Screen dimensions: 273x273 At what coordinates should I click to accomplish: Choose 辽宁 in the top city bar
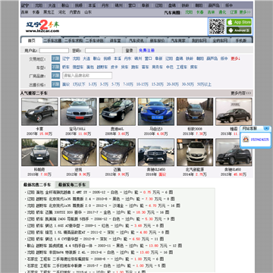coord(25,5)
